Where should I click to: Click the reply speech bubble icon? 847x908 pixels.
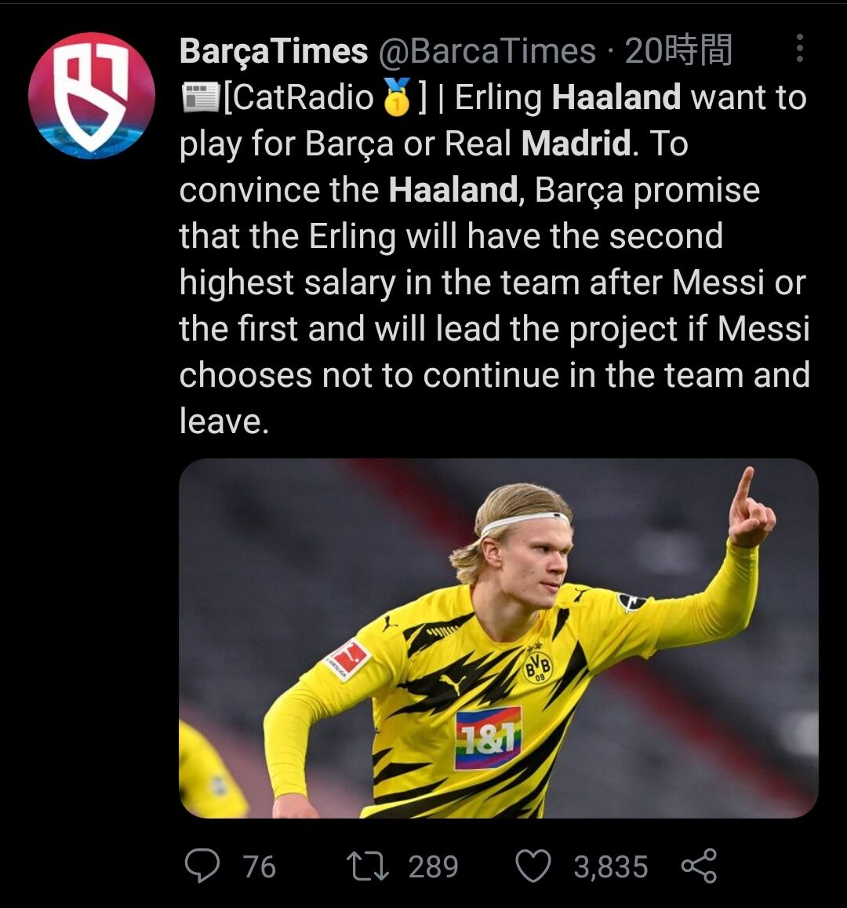pos(202,866)
